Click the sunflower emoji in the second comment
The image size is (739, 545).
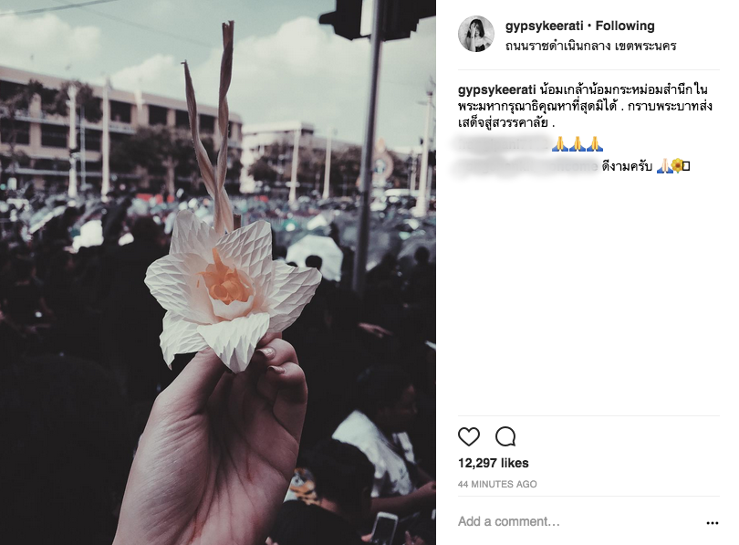tap(677, 165)
